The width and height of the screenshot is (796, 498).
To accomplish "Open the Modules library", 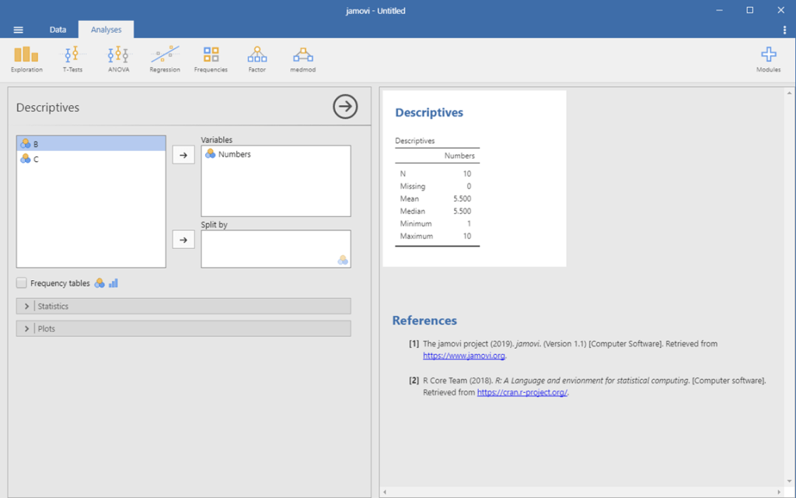I will pyautogui.click(x=768, y=58).
